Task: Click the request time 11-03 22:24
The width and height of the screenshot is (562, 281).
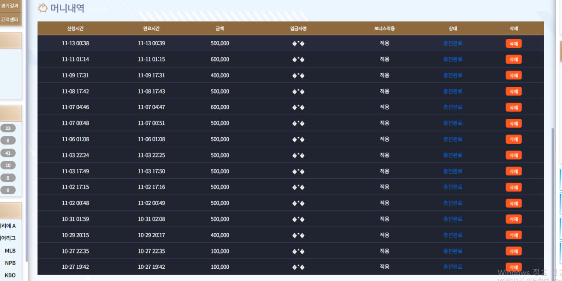Action: pyautogui.click(x=76, y=155)
